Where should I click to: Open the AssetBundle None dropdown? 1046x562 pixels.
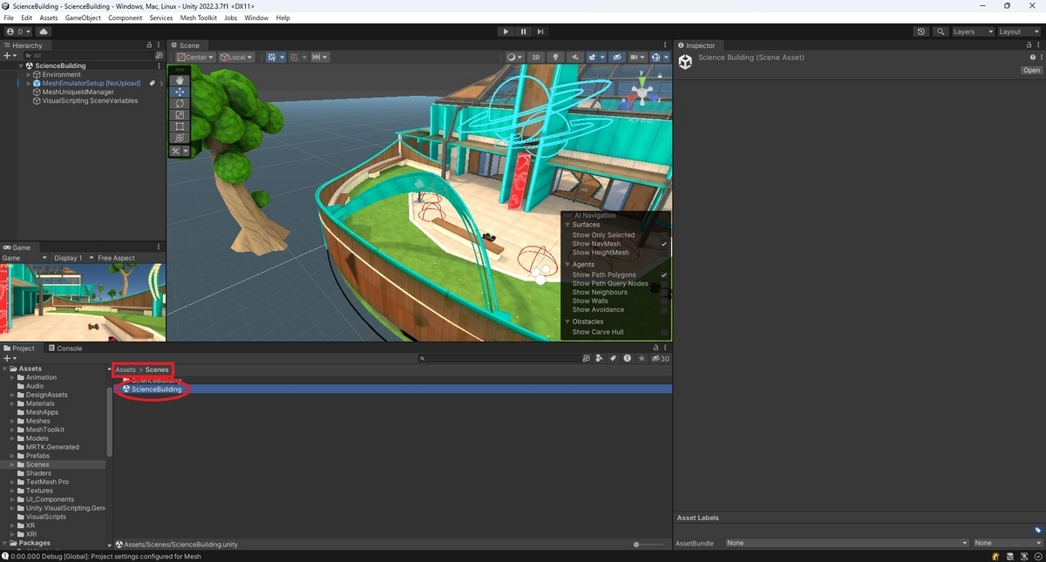(x=846, y=543)
